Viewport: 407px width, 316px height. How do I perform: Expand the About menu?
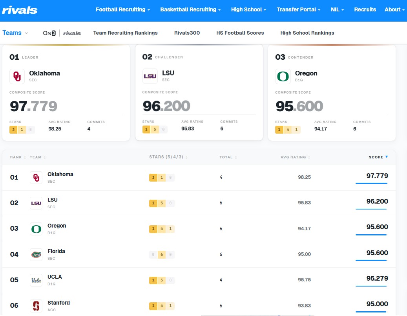pos(394,9)
